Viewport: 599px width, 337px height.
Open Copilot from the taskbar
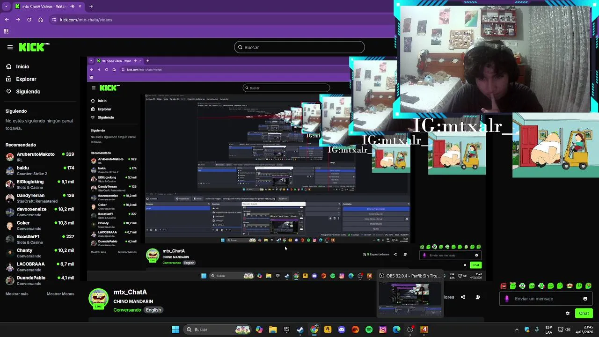(259, 330)
